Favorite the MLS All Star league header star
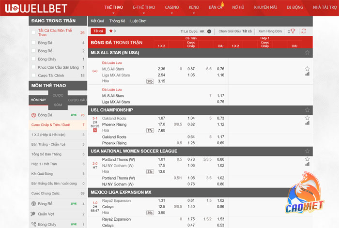 307,52
